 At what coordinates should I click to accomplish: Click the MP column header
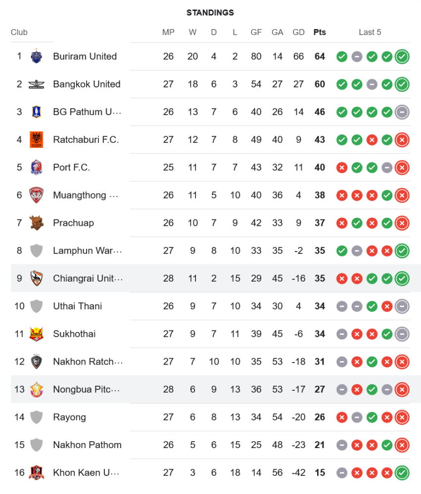(168, 32)
